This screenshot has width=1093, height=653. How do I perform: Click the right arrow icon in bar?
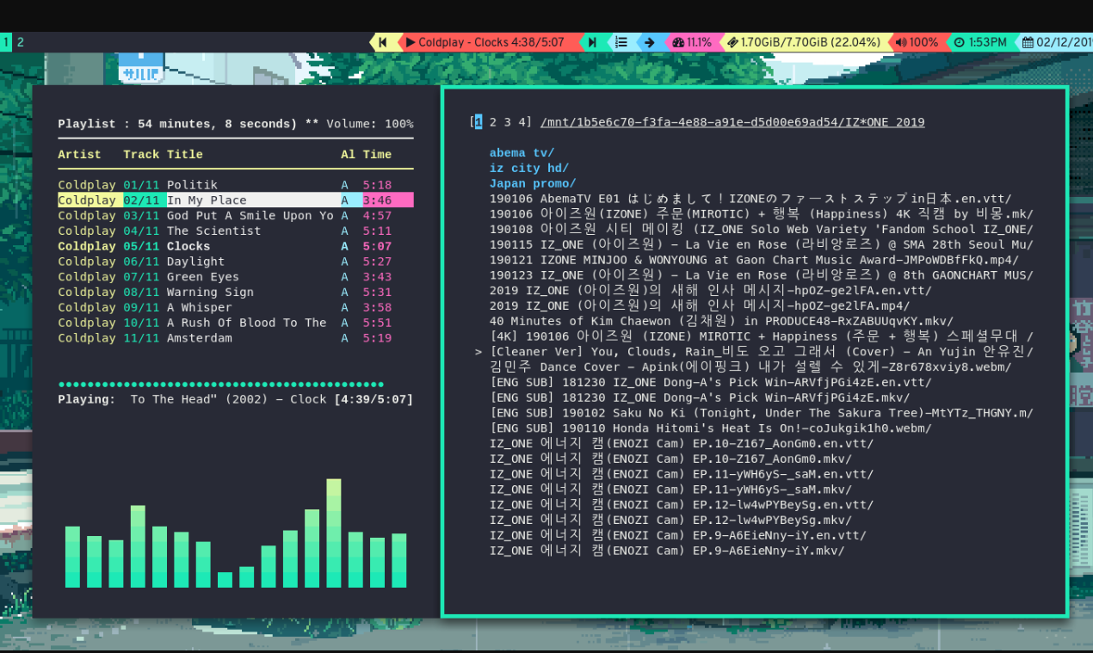649,42
